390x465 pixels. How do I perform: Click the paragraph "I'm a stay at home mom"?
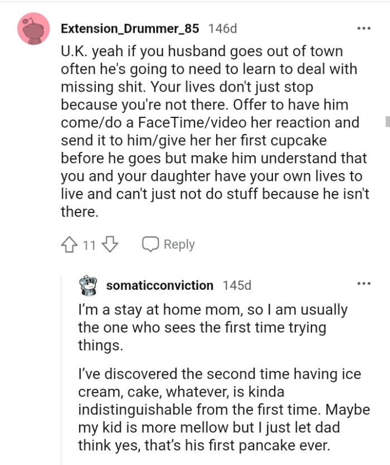click(212, 327)
